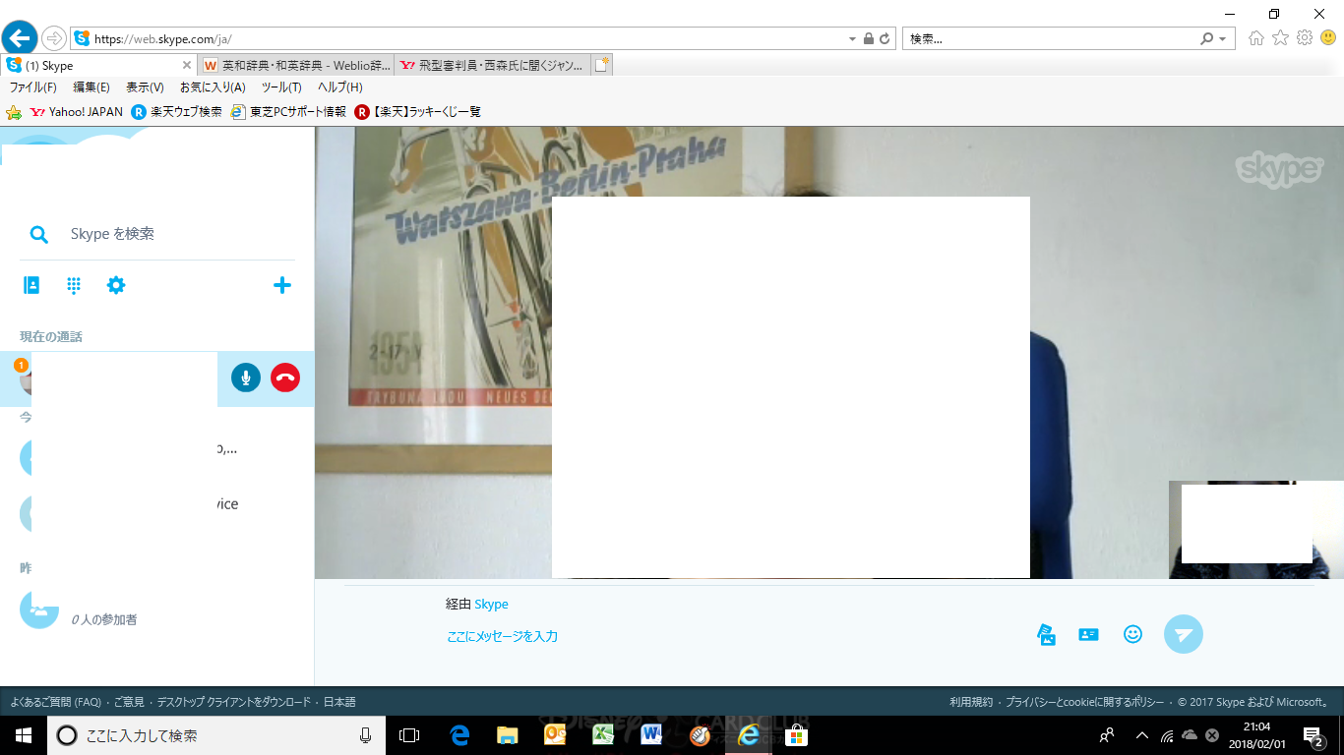The width and height of the screenshot is (1344, 755).
Task: Click the taskbar 'ここに入力して検索' box
Action: [216, 735]
